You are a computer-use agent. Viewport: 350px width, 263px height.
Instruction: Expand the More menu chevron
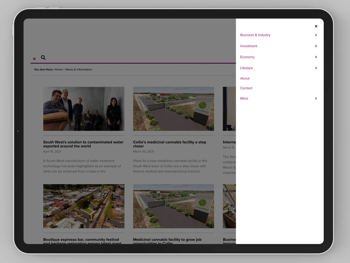[x=316, y=98]
